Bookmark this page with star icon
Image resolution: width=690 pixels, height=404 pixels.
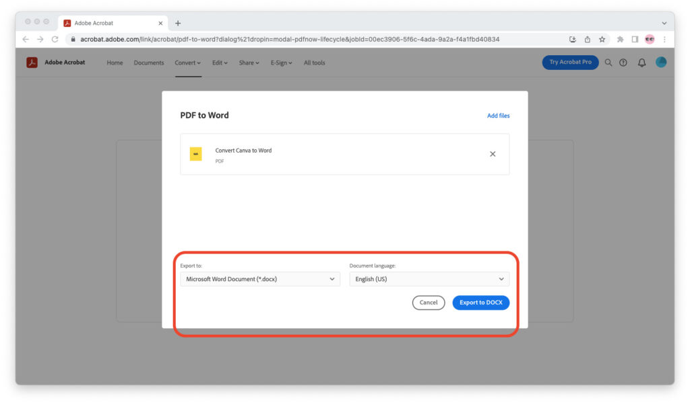tap(602, 40)
